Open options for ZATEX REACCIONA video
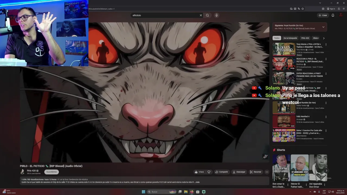The image size is (347, 195). click(326, 74)
